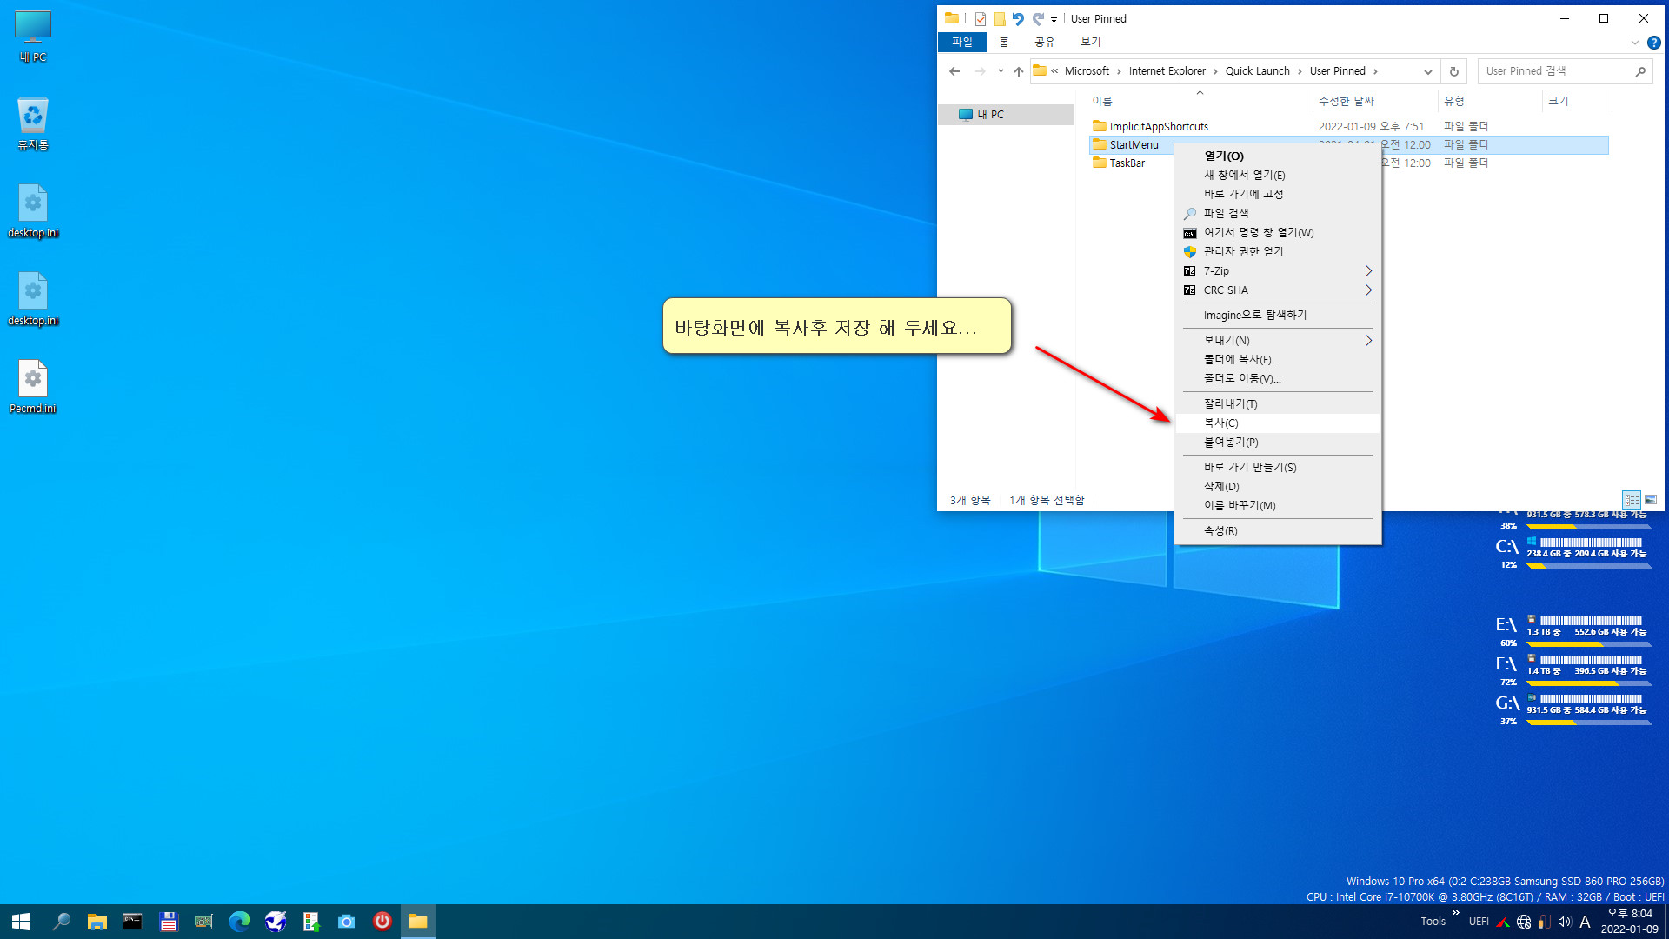Go back with the Explorer back arrow
The width and height of the screenshot is (1669, 939).
954,71
